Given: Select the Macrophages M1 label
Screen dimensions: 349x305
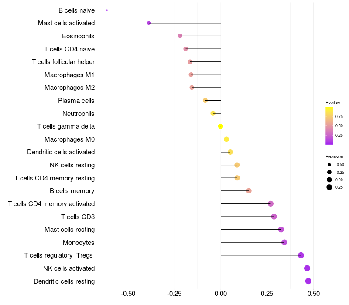Looking at the screenshot, I should [x=69, y=75].
